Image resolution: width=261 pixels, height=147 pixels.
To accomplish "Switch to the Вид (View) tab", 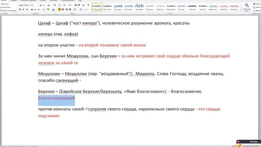I will click(80, 1).
